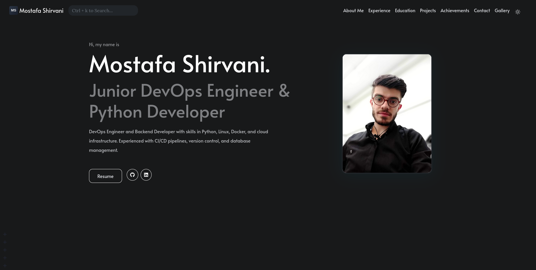Click the Mostafa Shirvani name in the header
This screenshot has height=270, width=536.
point(41,10)
